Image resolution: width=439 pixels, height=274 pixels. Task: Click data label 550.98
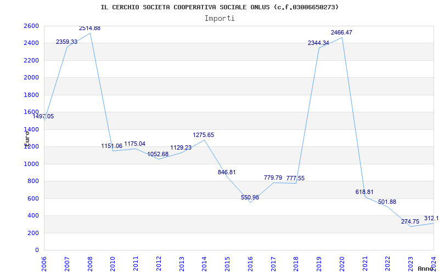250,197
